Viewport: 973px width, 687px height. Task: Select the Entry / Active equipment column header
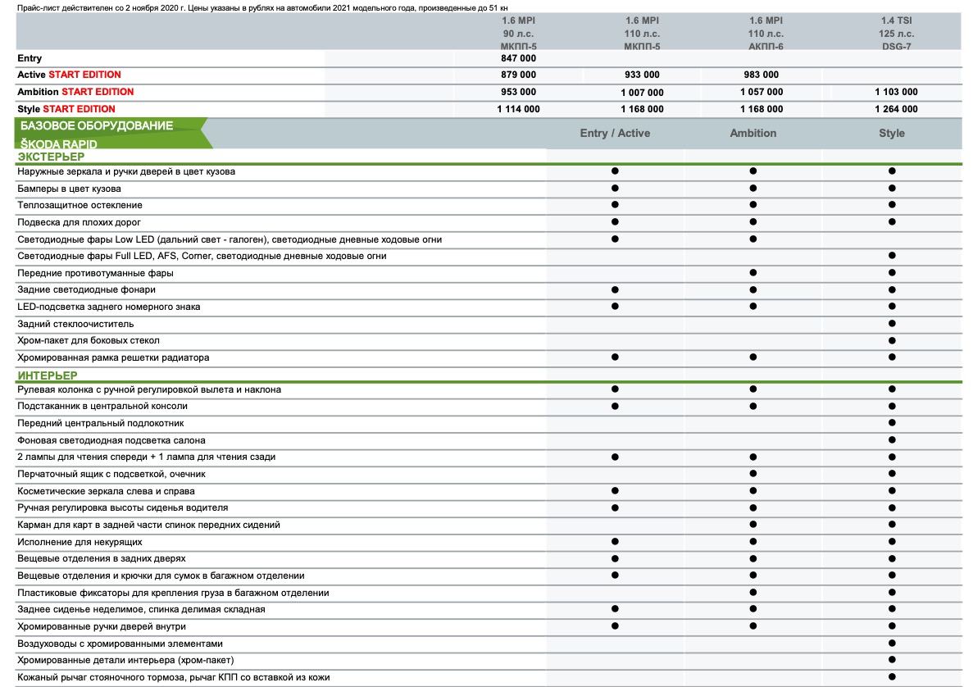[x=614, y=134]
